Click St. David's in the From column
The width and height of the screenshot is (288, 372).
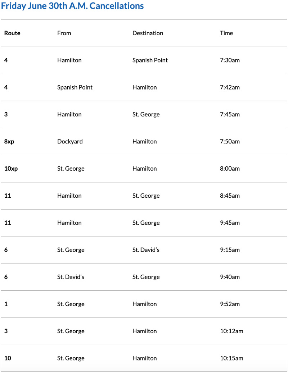(x=71, y=277)
